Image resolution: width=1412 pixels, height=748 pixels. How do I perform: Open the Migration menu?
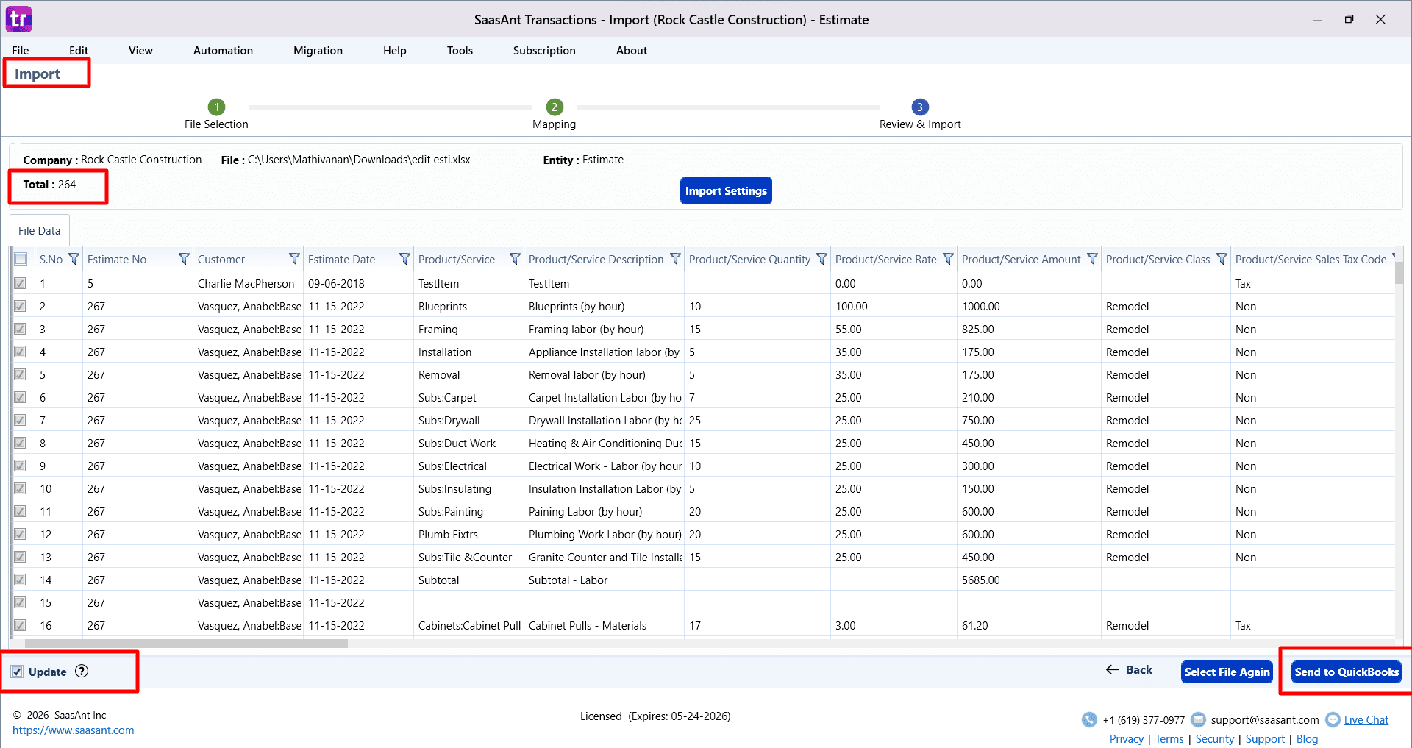pyautogui.click(x=318, y=50)
